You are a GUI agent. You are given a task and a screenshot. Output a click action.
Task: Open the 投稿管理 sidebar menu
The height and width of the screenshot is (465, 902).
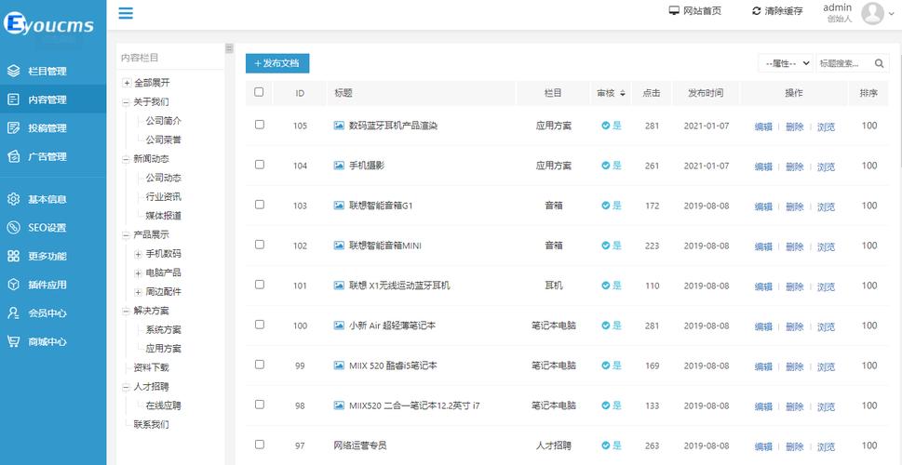pyautogui.click(x=53, y=127)
